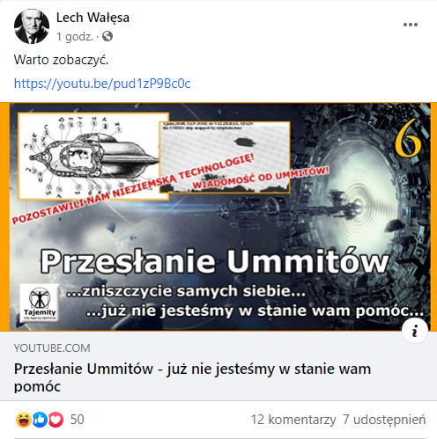Click the "1 godz." post timestamp

(x=75, y=37)
